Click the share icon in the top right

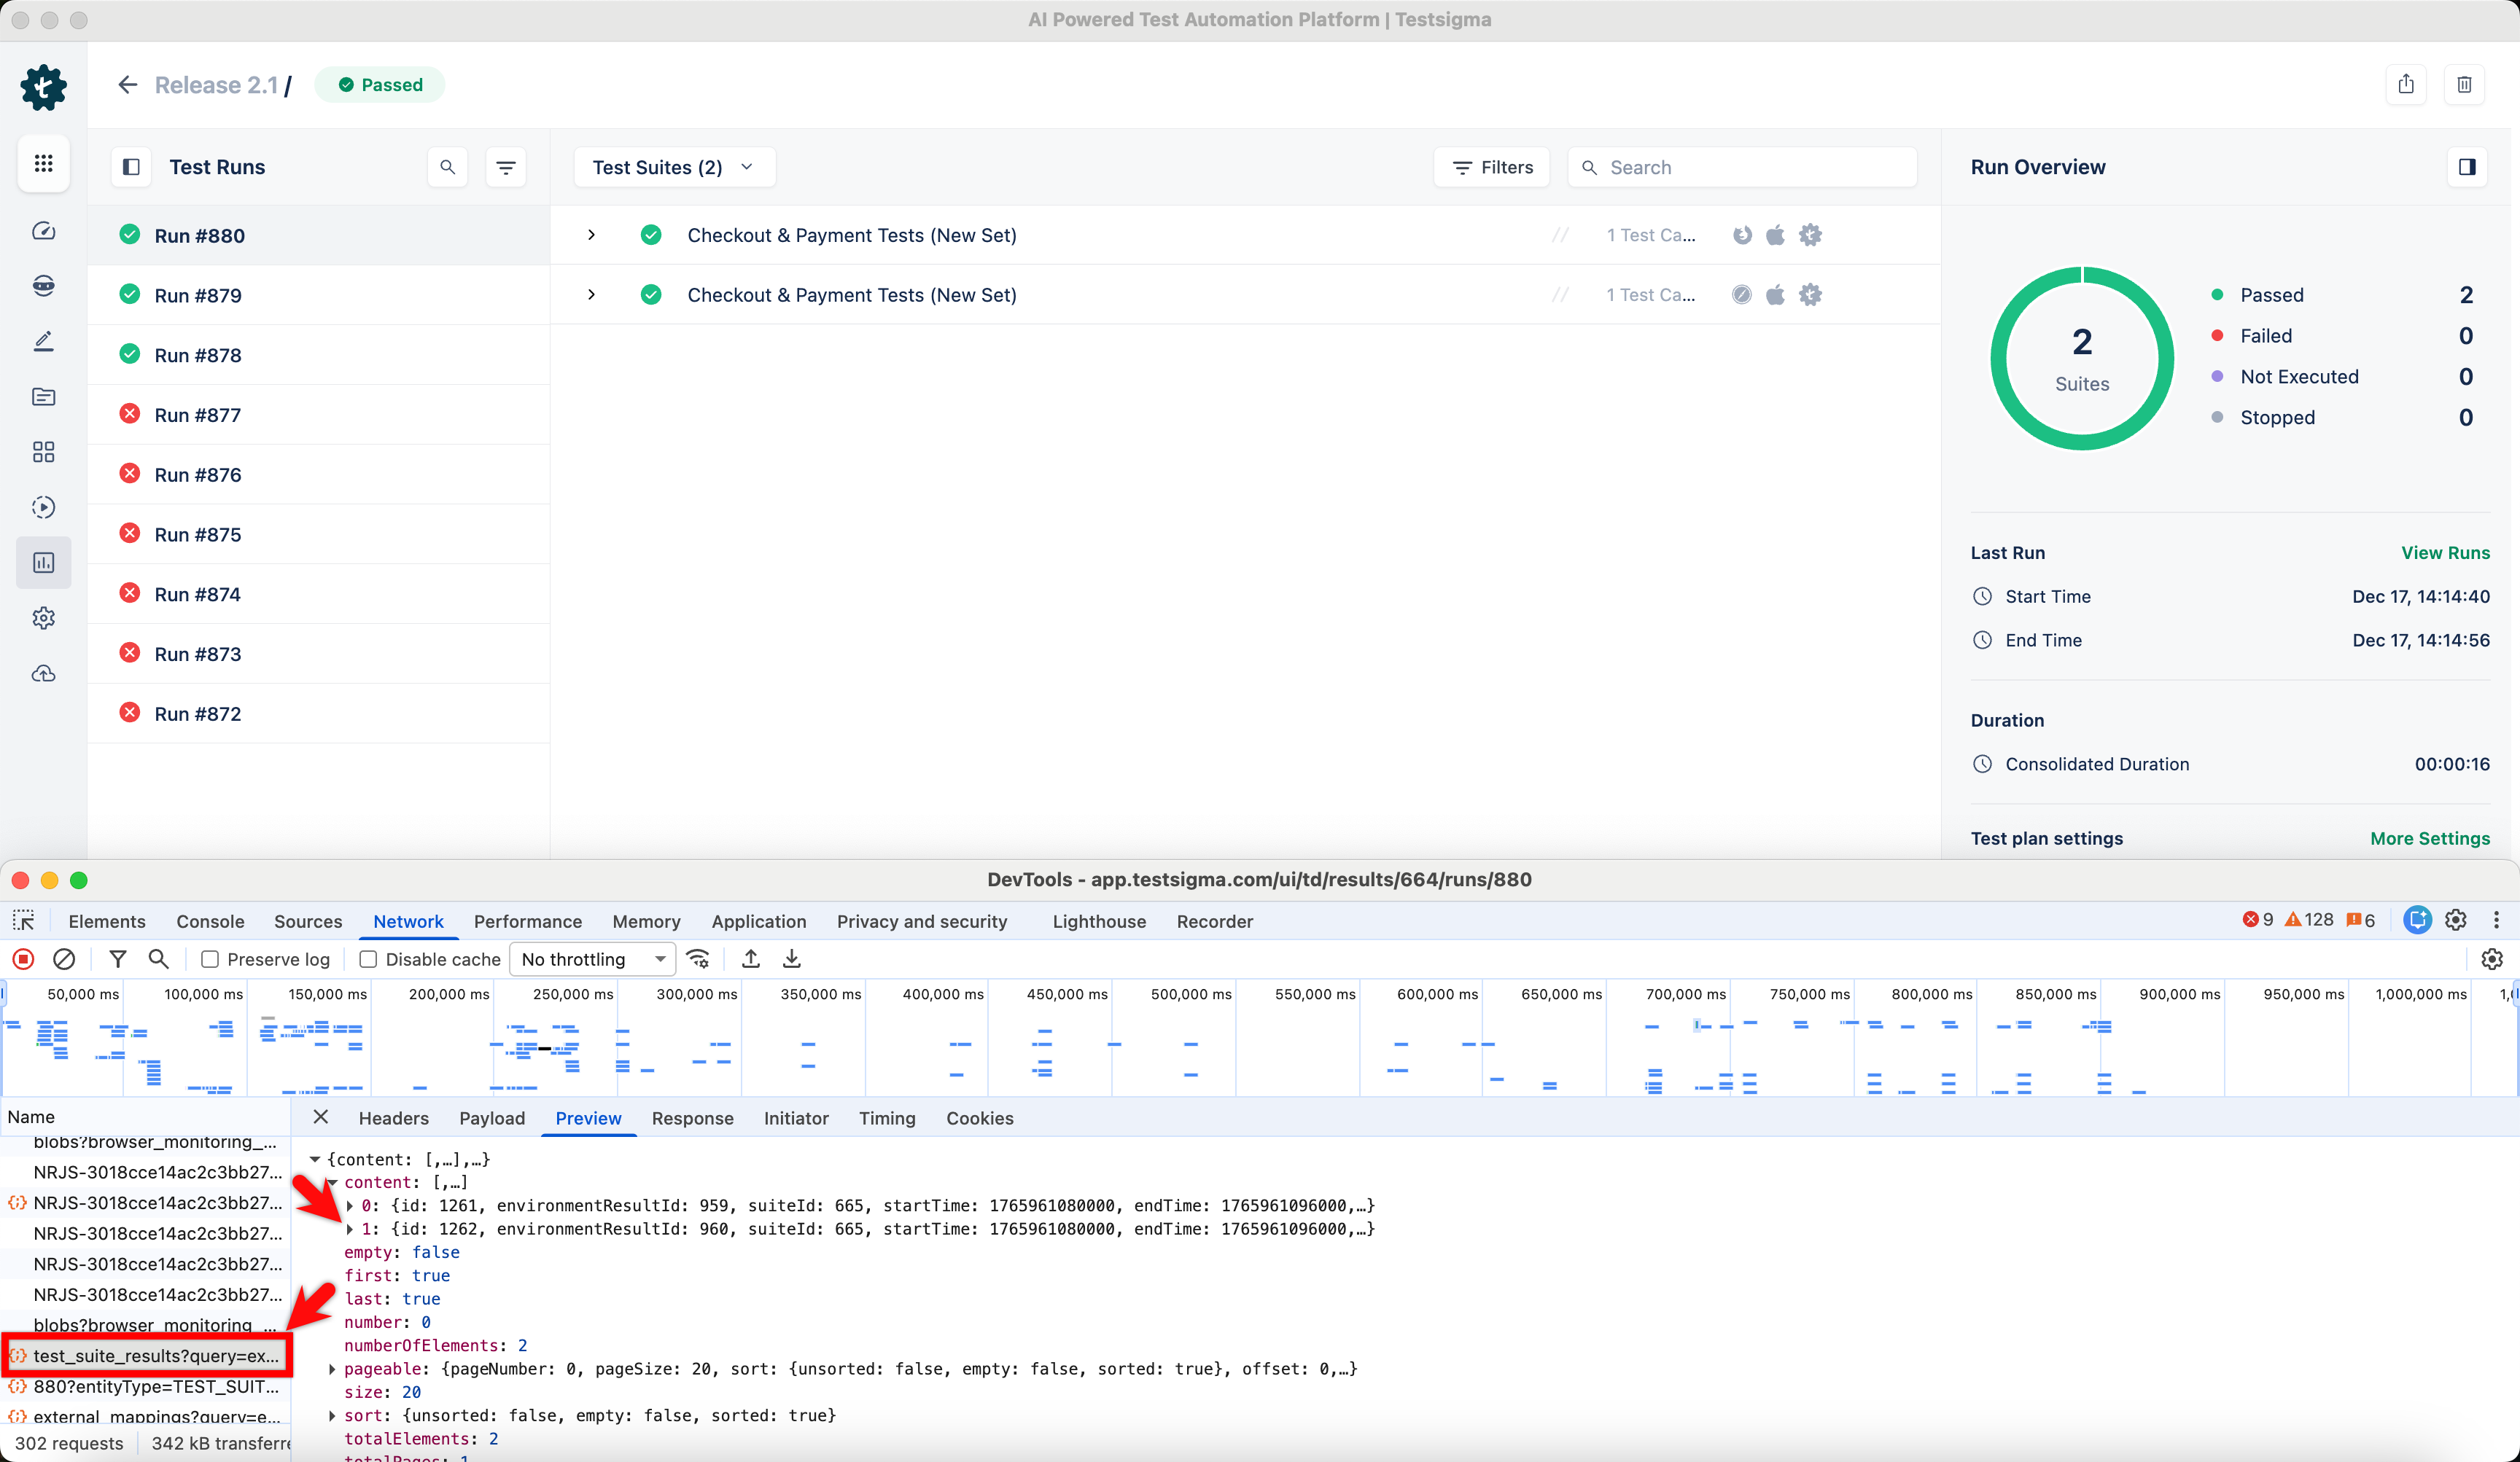pyautogui.click(x=2405, y=85)
